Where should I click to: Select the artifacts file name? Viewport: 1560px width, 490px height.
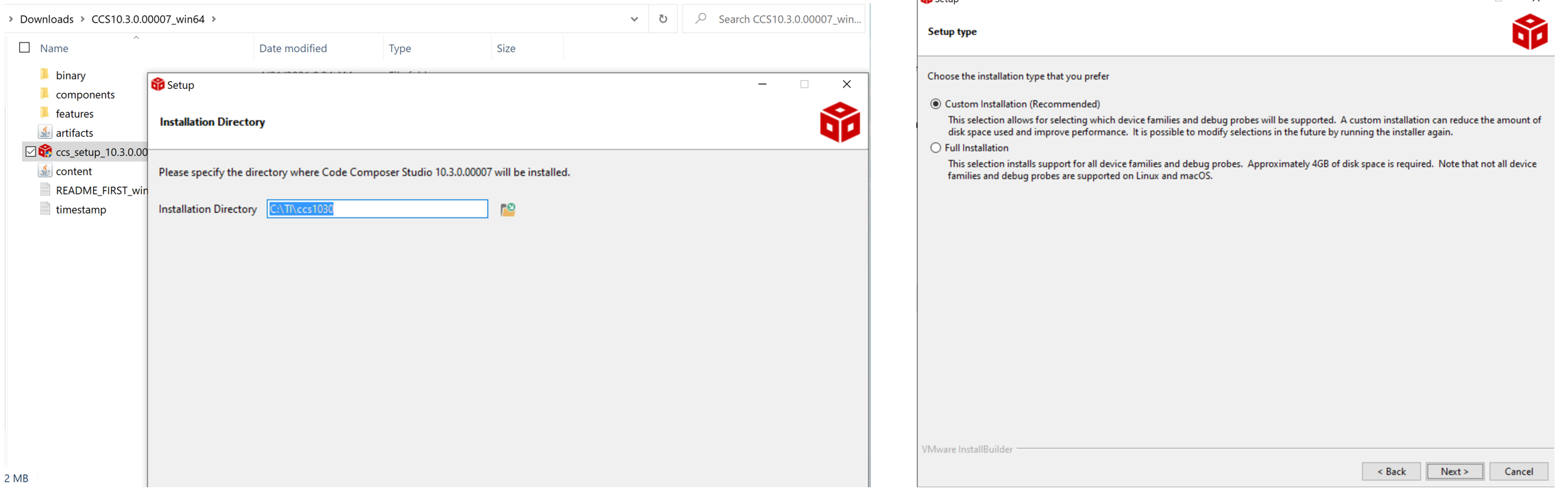tap(74, 133)
